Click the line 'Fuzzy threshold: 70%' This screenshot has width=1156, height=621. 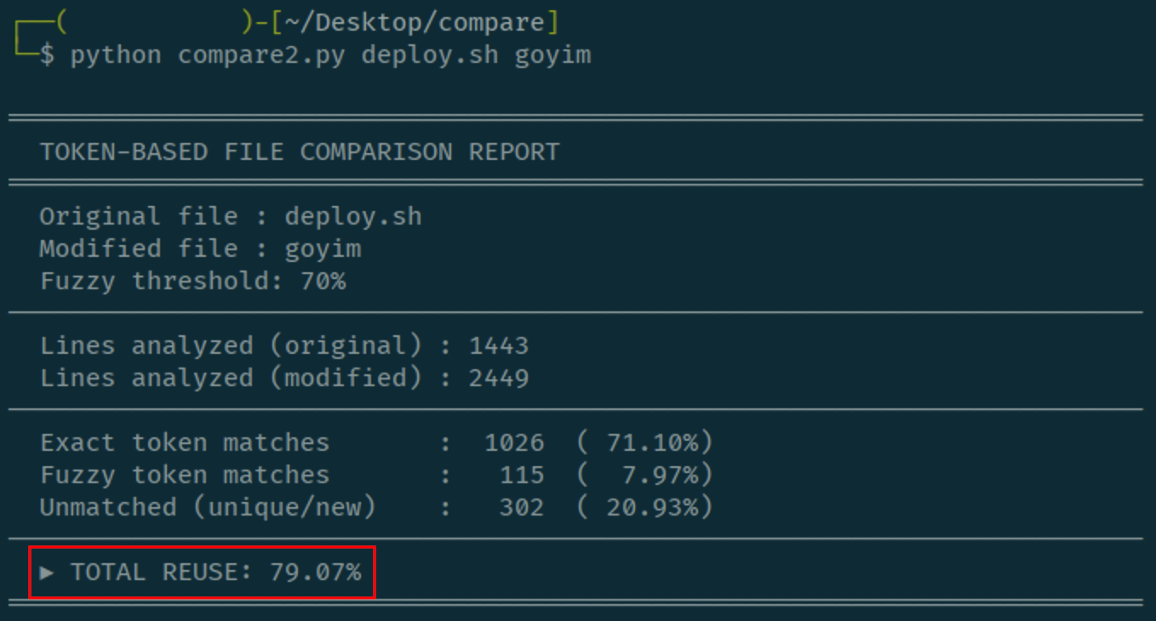pyautogui.click(x=192, y=281)
